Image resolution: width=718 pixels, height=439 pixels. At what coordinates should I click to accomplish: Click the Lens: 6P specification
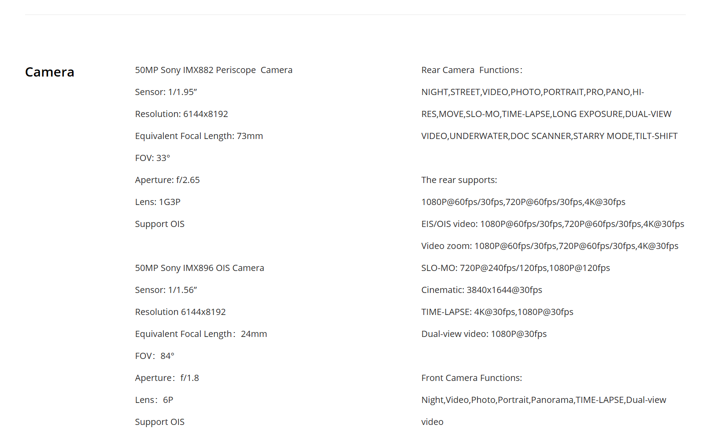tap(154, 400)
